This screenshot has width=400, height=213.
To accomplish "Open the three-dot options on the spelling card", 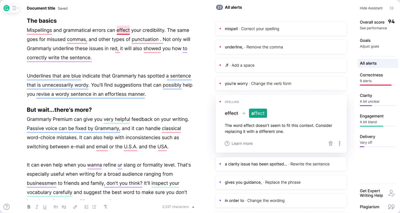I will point(340,143).
